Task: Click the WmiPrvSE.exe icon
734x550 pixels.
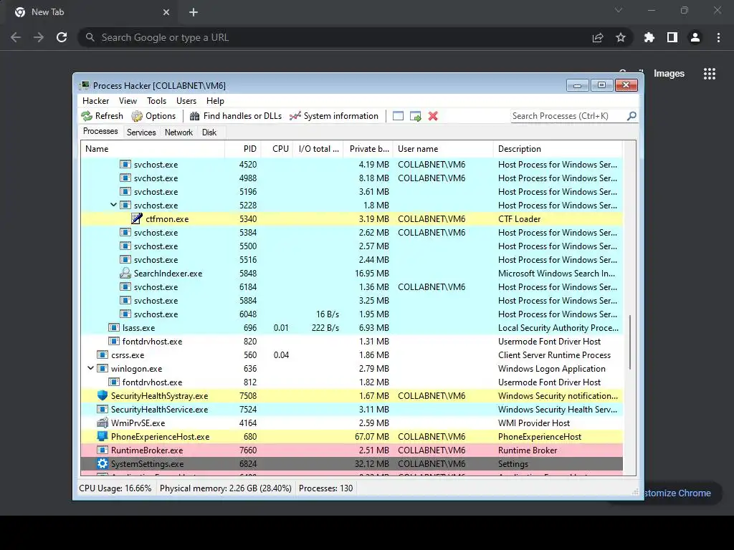Action: (102, 423)
